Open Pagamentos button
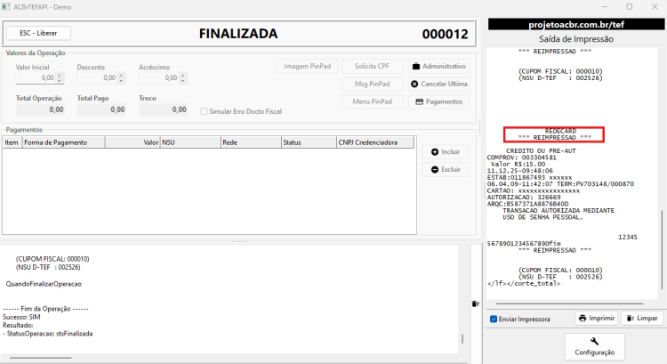667x364 pixels. tap(439, 101)
